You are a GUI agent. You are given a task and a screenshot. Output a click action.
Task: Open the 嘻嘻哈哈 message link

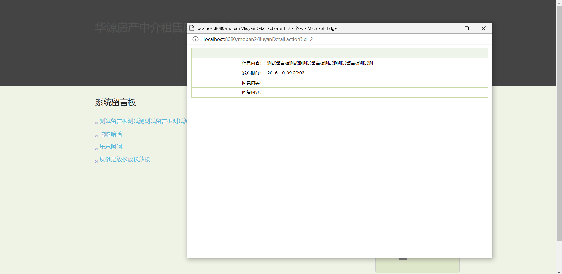point(111,134)
